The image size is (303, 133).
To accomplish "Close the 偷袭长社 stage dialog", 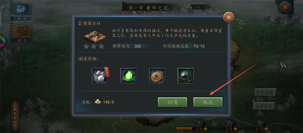I will point(228,18).
